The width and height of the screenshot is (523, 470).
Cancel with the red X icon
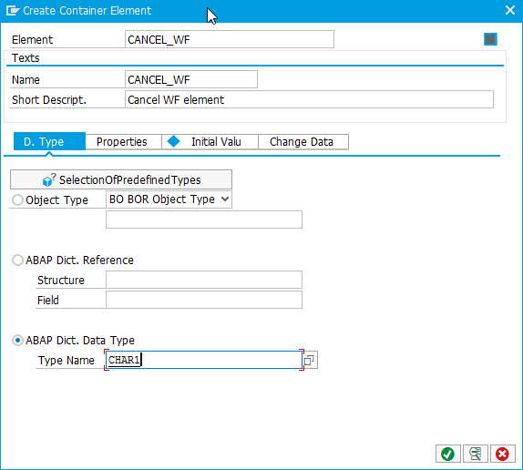click(502, 454)
